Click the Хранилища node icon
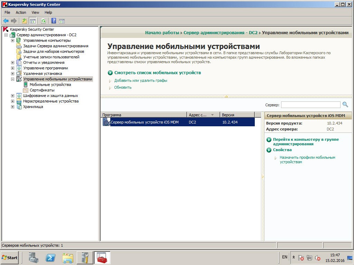 19,107
